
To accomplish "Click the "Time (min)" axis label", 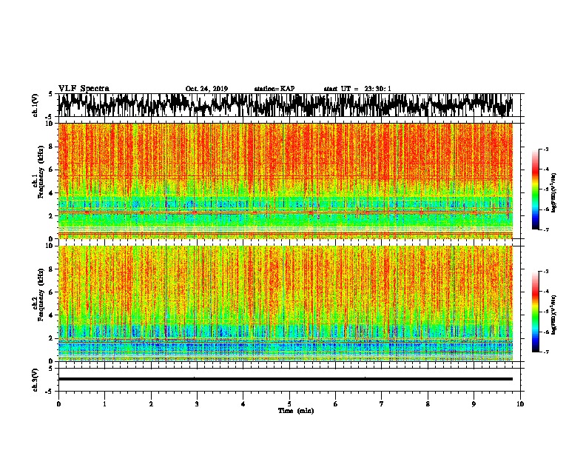I will tap(296, 411).
